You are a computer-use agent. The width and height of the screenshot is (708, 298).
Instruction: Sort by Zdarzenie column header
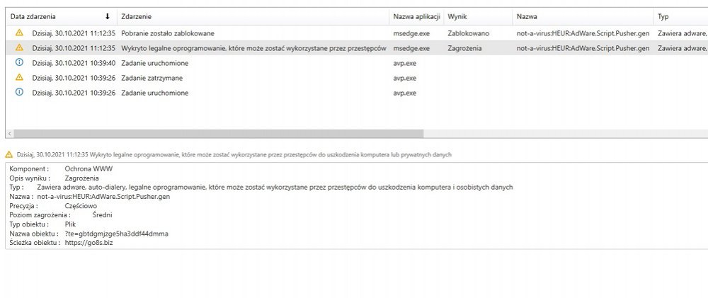pos(135,16)
